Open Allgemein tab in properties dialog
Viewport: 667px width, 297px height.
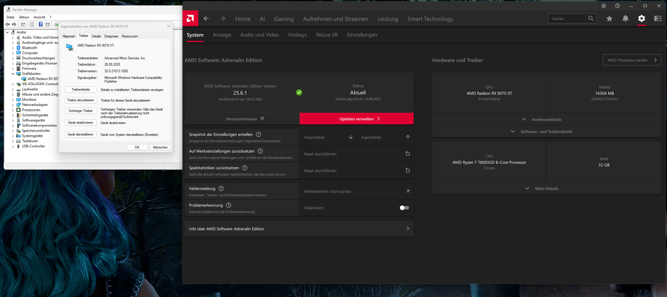[69, 36]
